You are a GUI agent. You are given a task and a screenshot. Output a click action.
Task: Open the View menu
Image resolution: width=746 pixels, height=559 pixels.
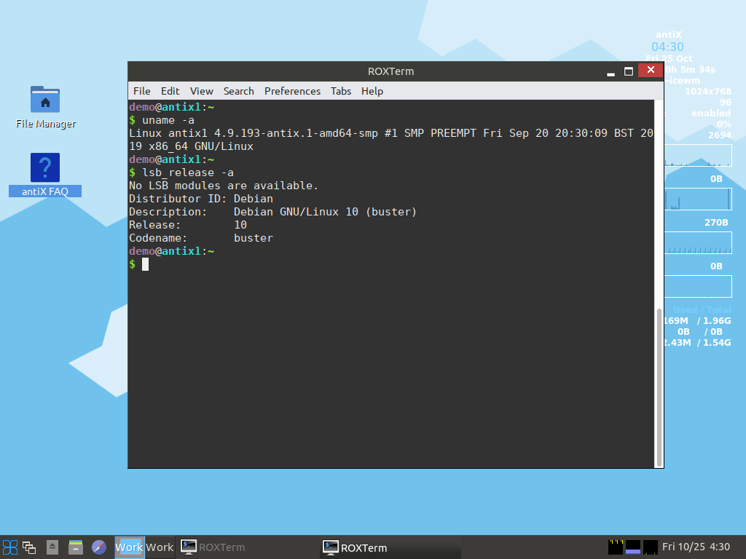[x=202, y=91]
